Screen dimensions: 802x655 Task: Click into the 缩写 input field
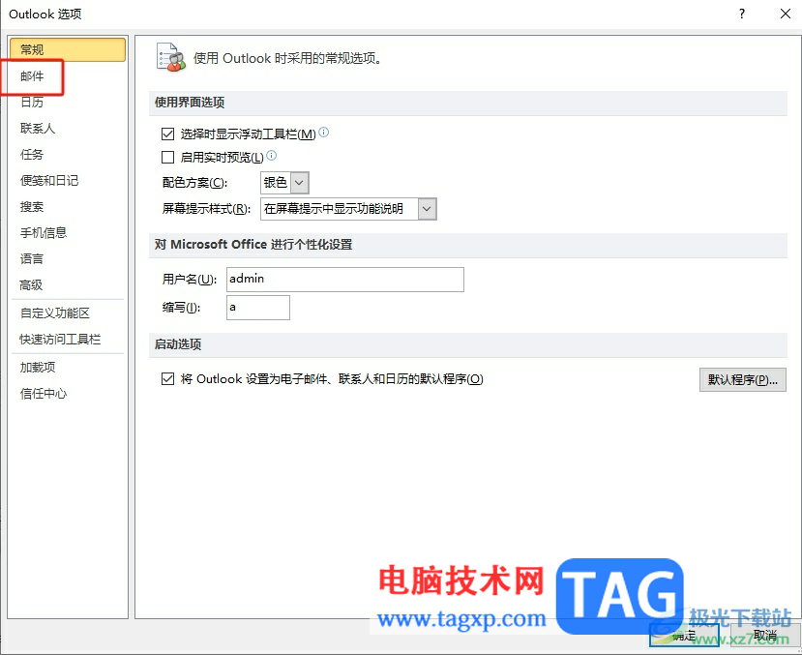[x=258, y=308]
